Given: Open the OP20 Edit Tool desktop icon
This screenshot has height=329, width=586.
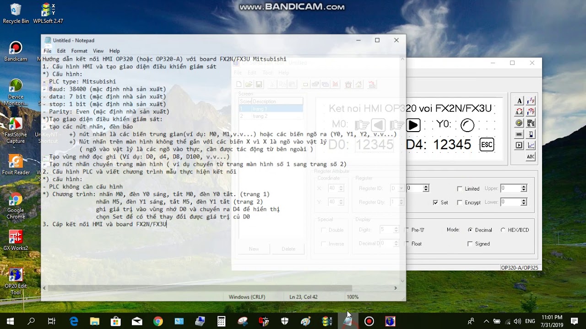Looking at the screenshot, I should (x=16, y=281).
